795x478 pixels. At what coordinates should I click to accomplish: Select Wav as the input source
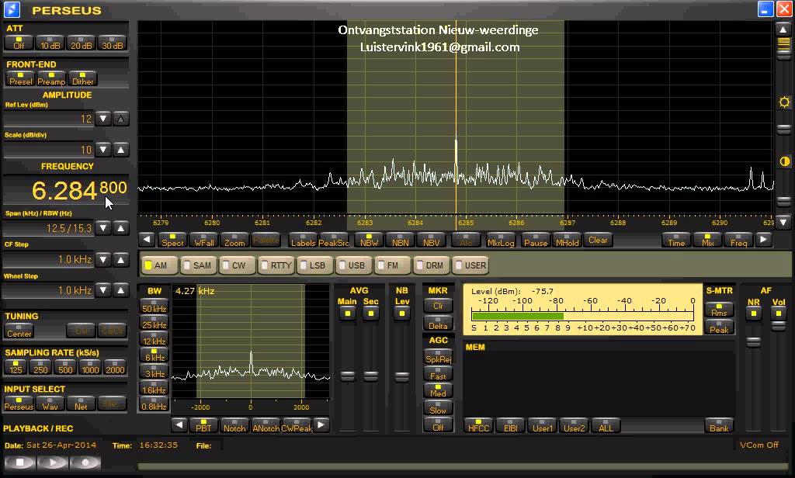50,404
